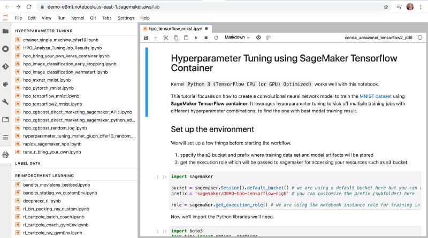This screenshot has width=428, height=238.
Task: Open the open-tabs sidebar icon
Action: tap(5, 120)
